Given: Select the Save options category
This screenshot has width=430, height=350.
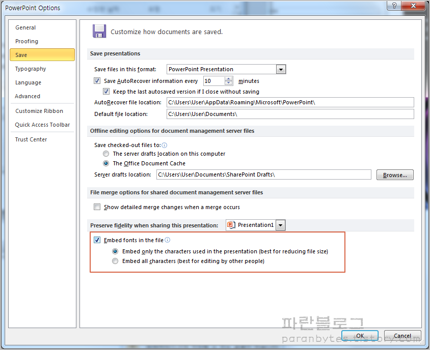Looking at the screenshot, I should (42, 55).
